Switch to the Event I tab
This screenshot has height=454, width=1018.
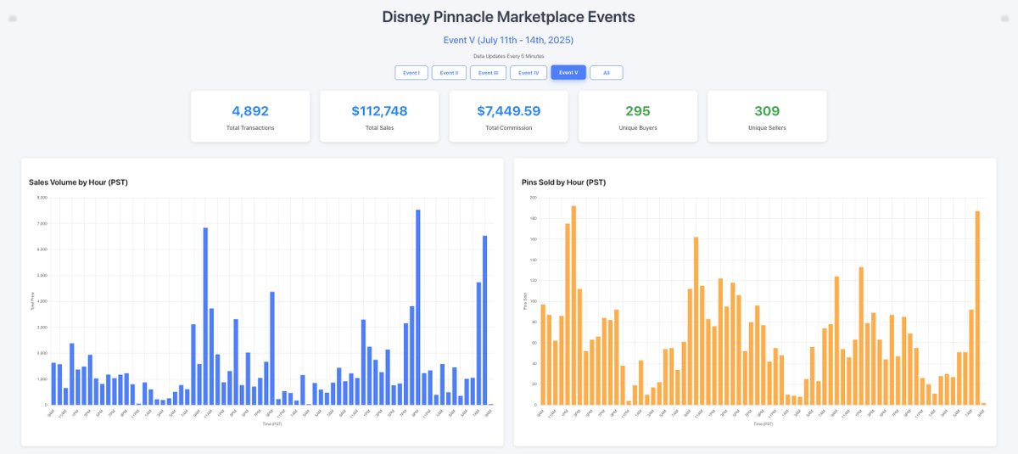[411, 73]
